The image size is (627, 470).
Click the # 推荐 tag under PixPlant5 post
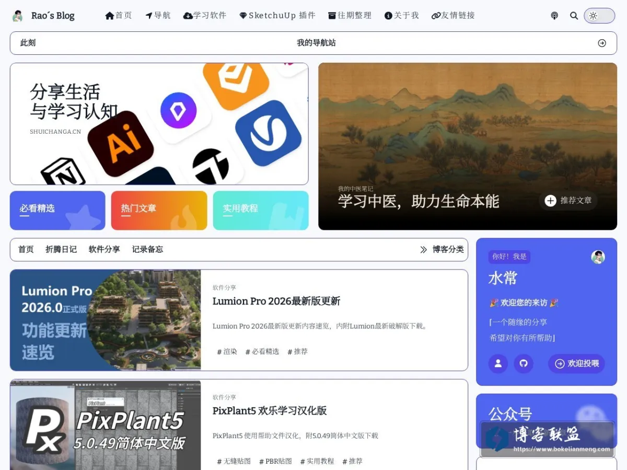point(353,462)
